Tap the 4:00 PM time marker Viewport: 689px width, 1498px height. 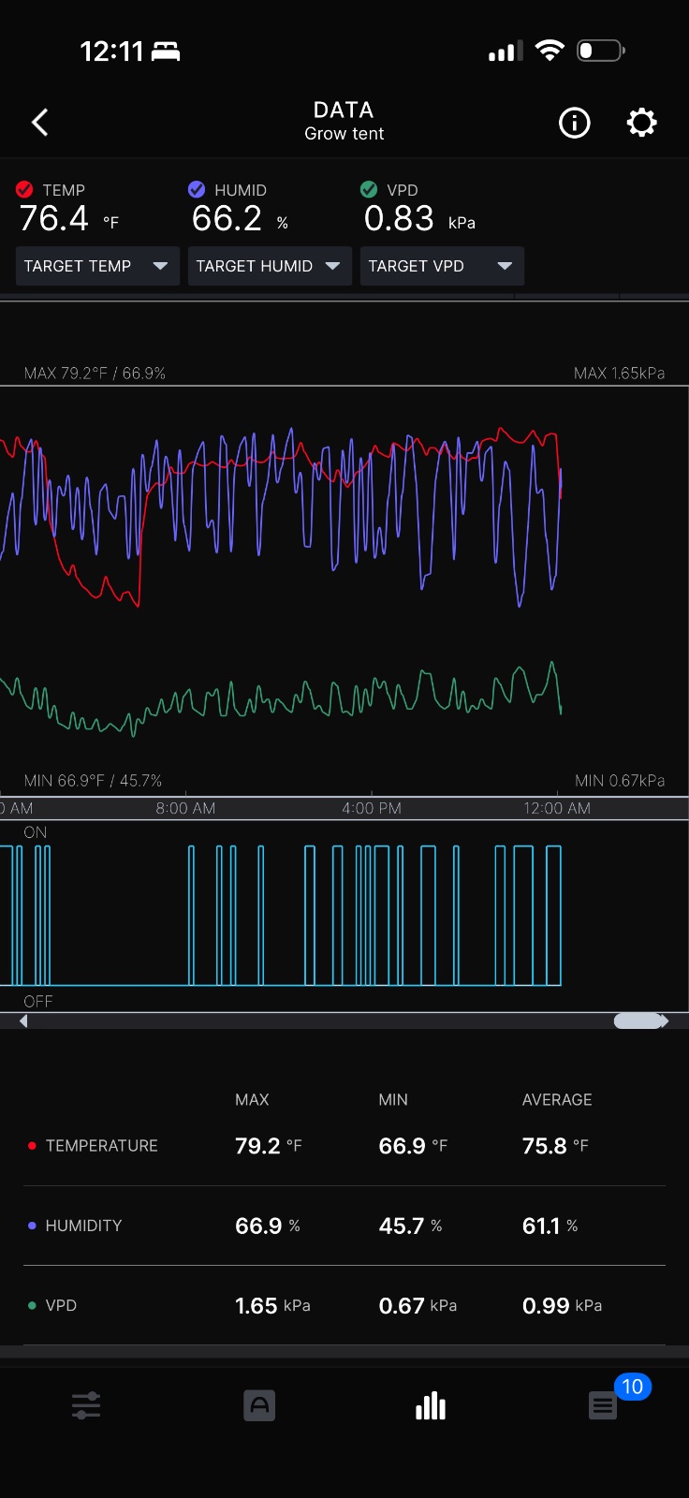pyautogui.click(x=372, y=808)
